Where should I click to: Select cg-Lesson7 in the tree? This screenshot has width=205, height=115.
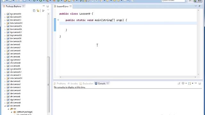(15, 60)
